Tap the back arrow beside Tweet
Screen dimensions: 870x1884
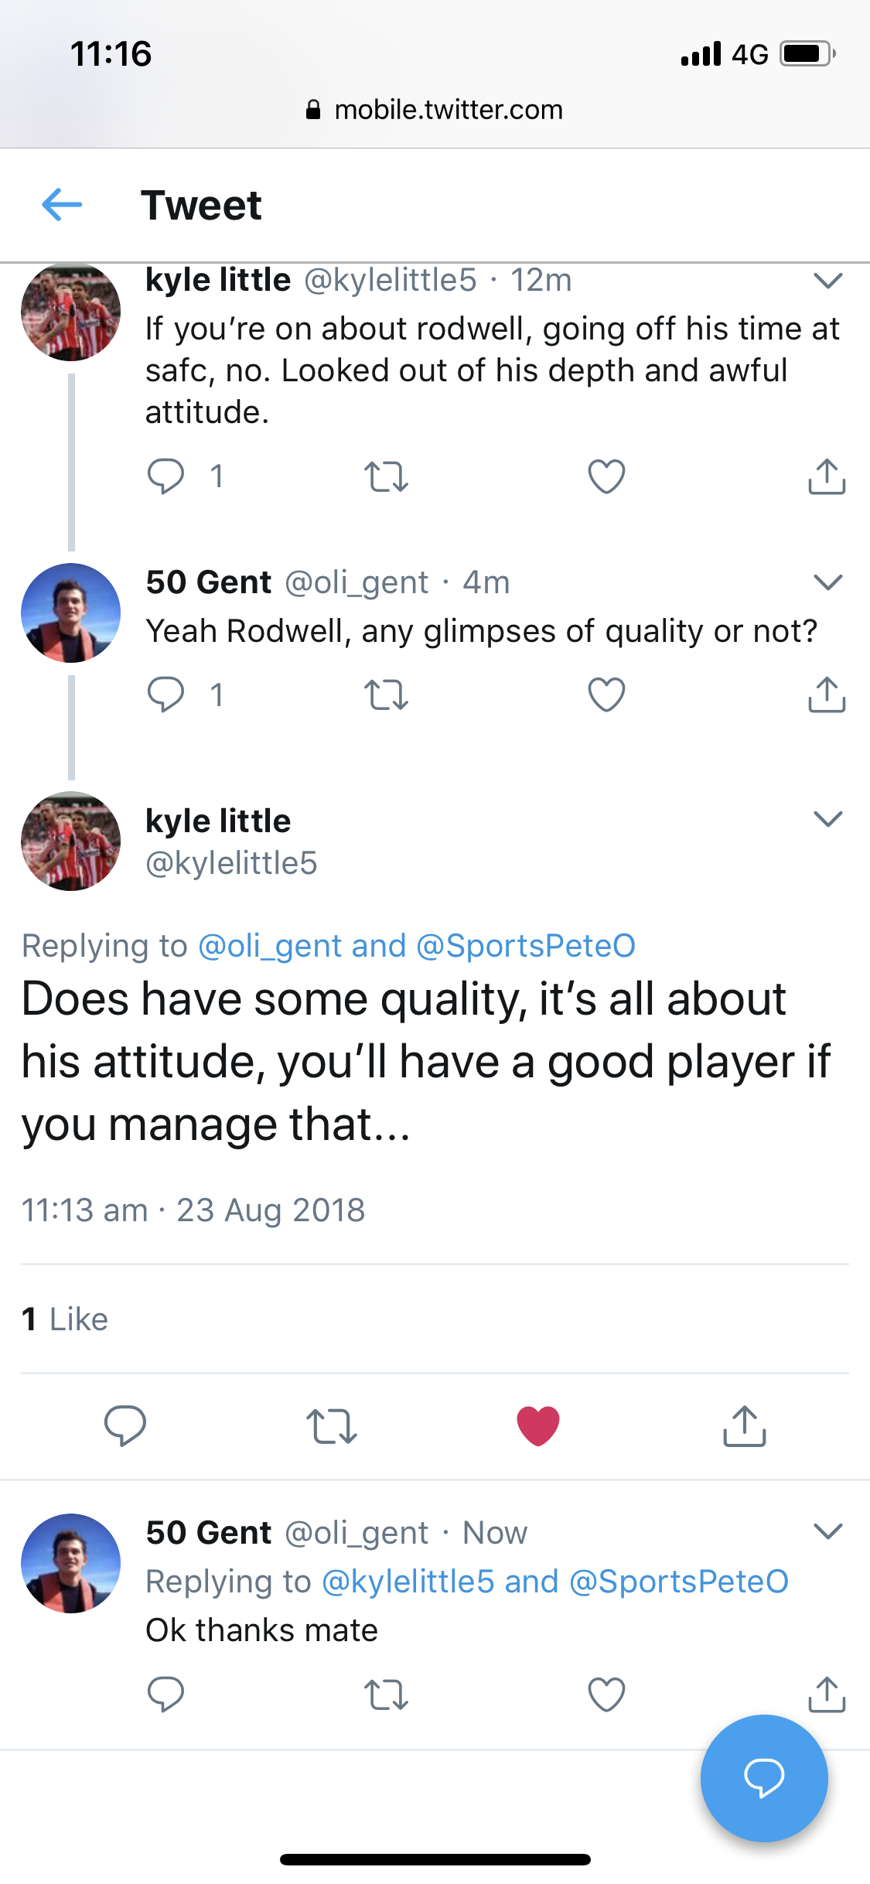coord(62,205)
